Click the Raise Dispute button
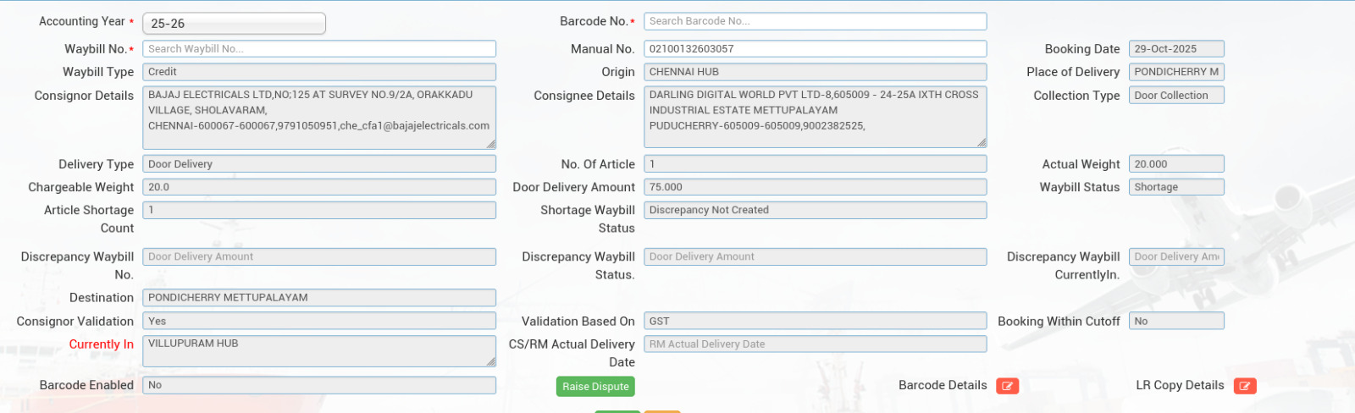This screenshot has width=1355, height=413. click(595, 386)
